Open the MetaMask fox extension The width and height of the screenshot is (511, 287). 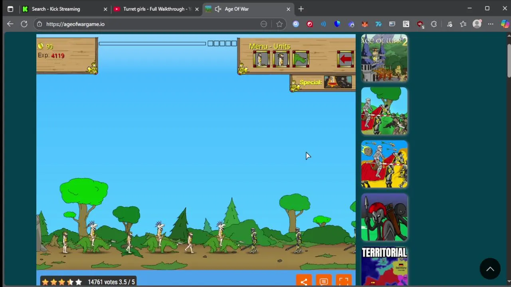(x=364, y=24)
